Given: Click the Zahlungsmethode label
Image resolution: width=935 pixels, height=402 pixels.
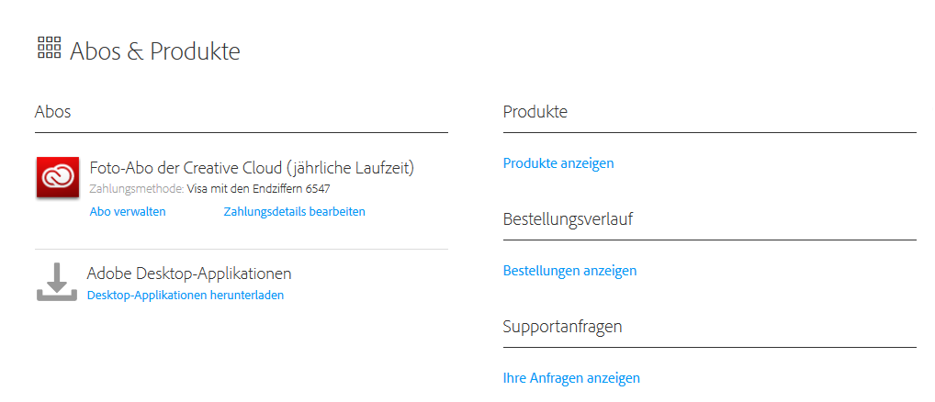Looking at the screenshot, I should [136, 189].
